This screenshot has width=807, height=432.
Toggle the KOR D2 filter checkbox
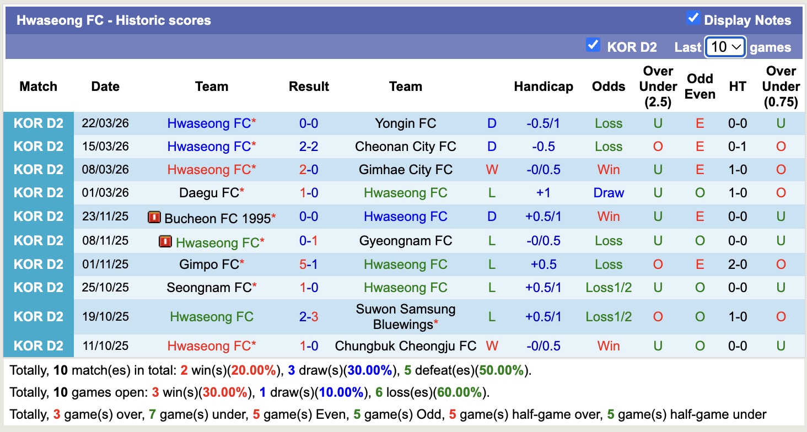tap(593, 46)
